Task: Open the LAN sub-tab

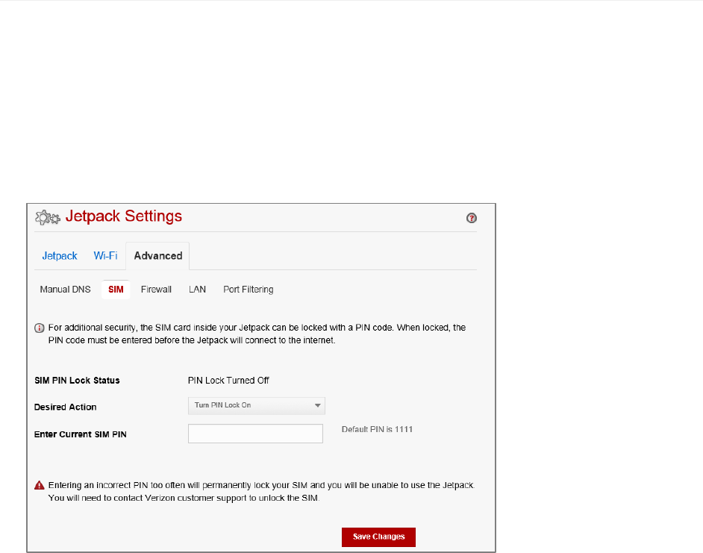Action: (x=197, y=290)
